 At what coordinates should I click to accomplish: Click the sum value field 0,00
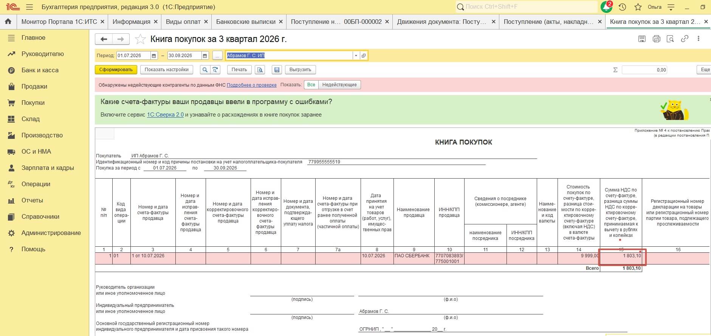click(644, 70)
